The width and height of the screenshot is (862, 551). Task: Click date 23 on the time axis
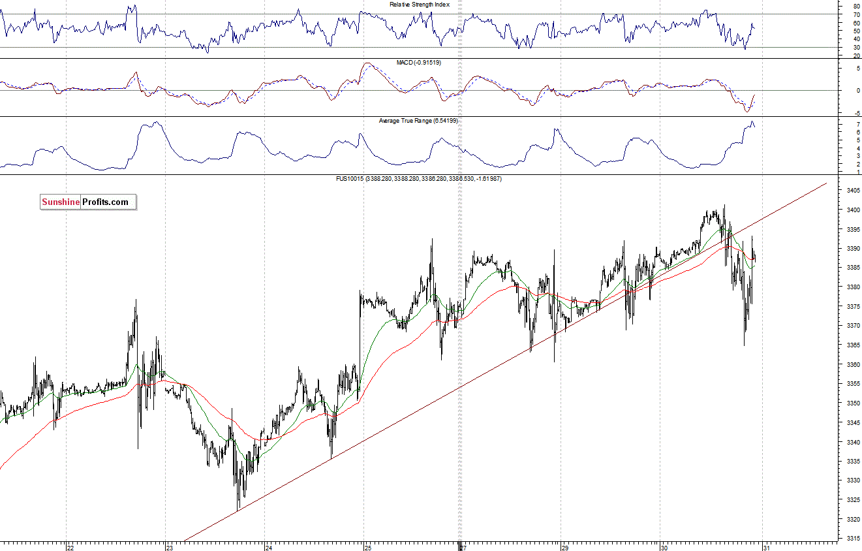[170, 548]
